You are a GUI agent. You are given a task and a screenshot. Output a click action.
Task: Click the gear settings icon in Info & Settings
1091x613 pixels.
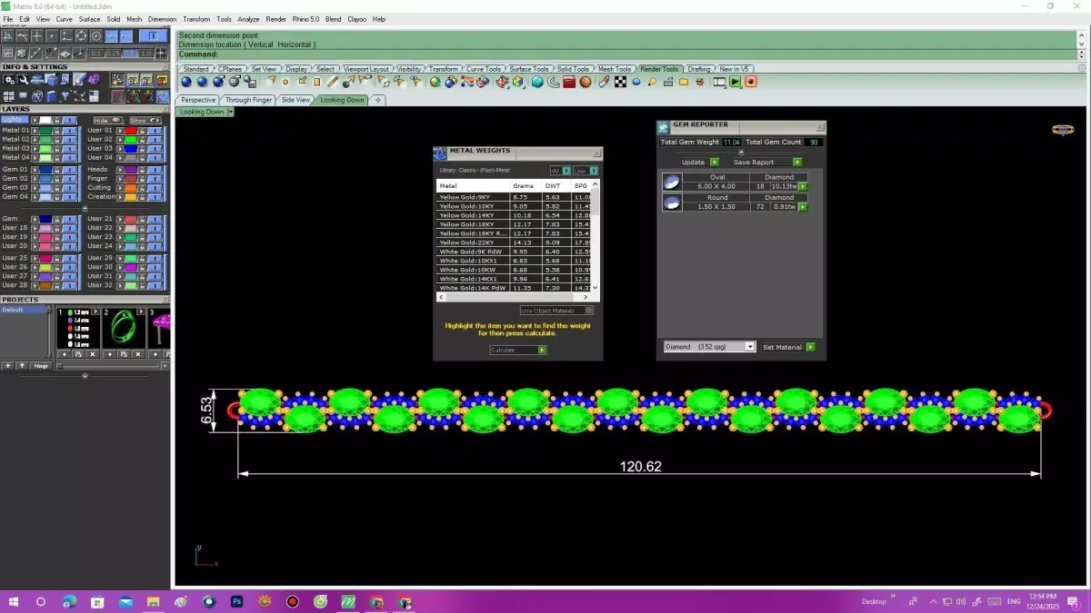coord(9,80)
